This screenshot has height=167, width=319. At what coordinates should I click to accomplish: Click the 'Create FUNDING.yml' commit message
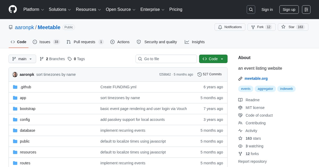click(118, 87)
